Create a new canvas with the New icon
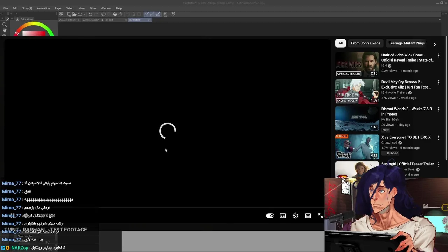 [x=69, y=14]
